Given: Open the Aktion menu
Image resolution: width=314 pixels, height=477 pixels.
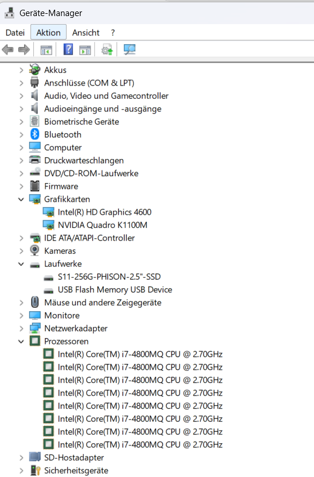Looking at the screenshot, I should tap(48, 33).
